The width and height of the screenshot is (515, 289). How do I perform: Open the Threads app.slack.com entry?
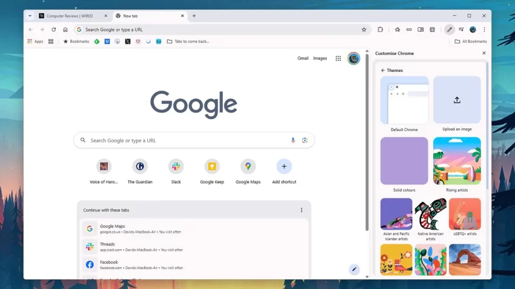[x=194, y=247]
